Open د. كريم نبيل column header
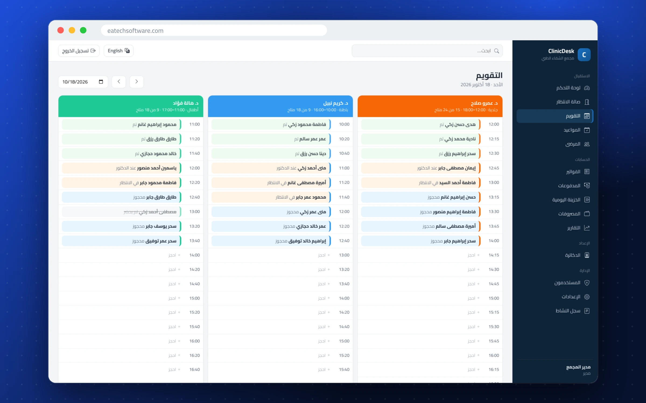The height and width of the screenshot is (403, 646). coord(280,106)
